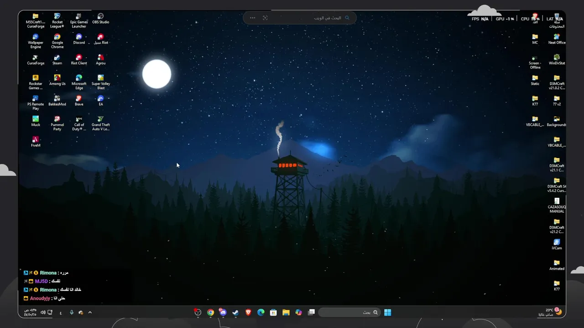Select the Muck desktop icon
This screenshot has width=584, height=328.
(x=36, y=121)
